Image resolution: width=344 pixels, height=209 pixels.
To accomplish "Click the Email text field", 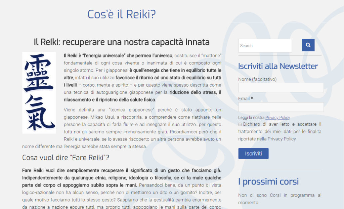I will tap(281, 107).
